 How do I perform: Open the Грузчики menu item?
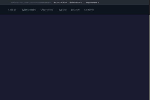pyautogui.click(x=62, y=10)
